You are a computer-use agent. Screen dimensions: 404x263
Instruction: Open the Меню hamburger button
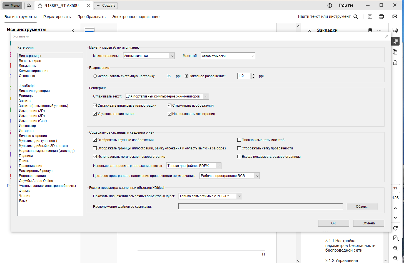pos(12,5)
